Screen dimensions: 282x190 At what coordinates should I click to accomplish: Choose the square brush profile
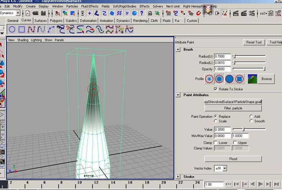(239, 79)
